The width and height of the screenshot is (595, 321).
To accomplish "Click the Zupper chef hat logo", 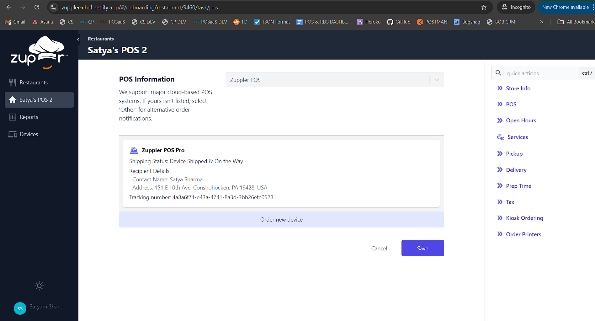I will (x=39, y=53).
